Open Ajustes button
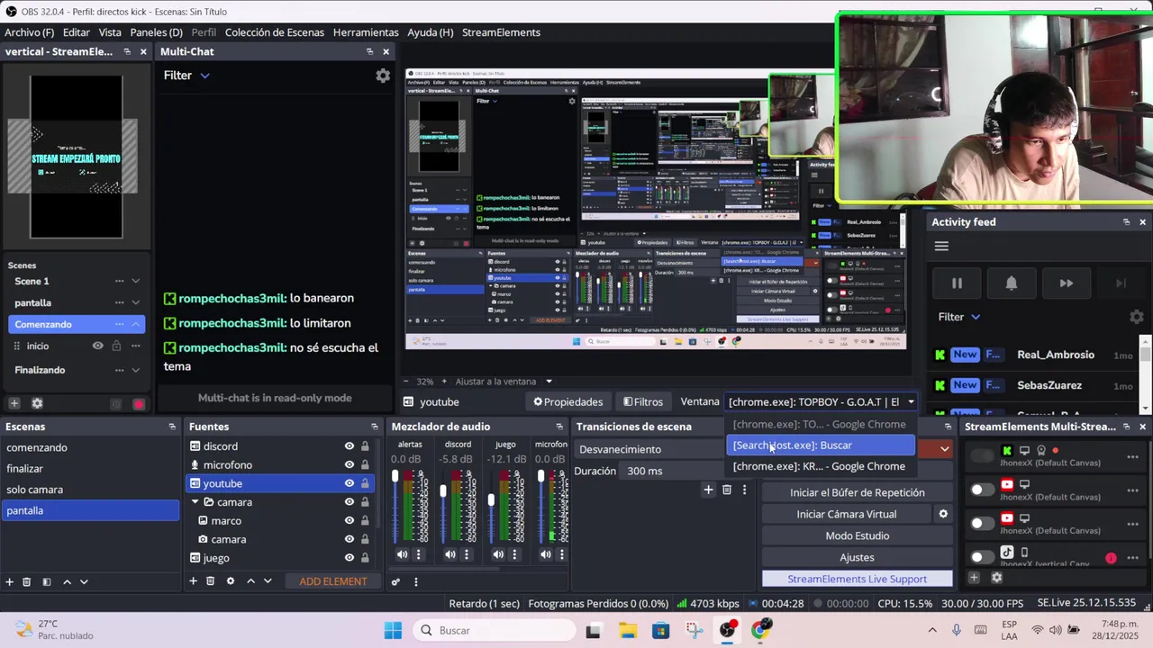The height and width of the screenshot is (648, 1153). (858, 557)
